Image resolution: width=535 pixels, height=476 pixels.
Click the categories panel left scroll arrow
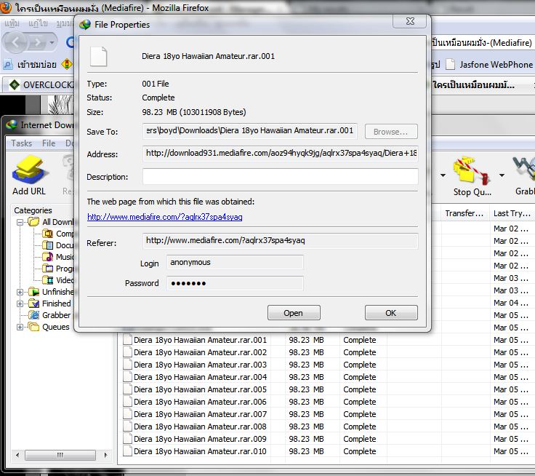click(17, 455)
